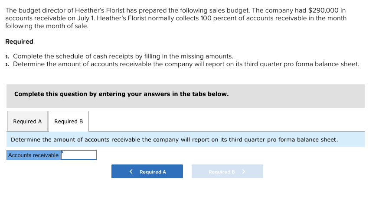379x206 pixels.
Task: Click the bold 'Required' heading
Action: click(x=19, y=42)
